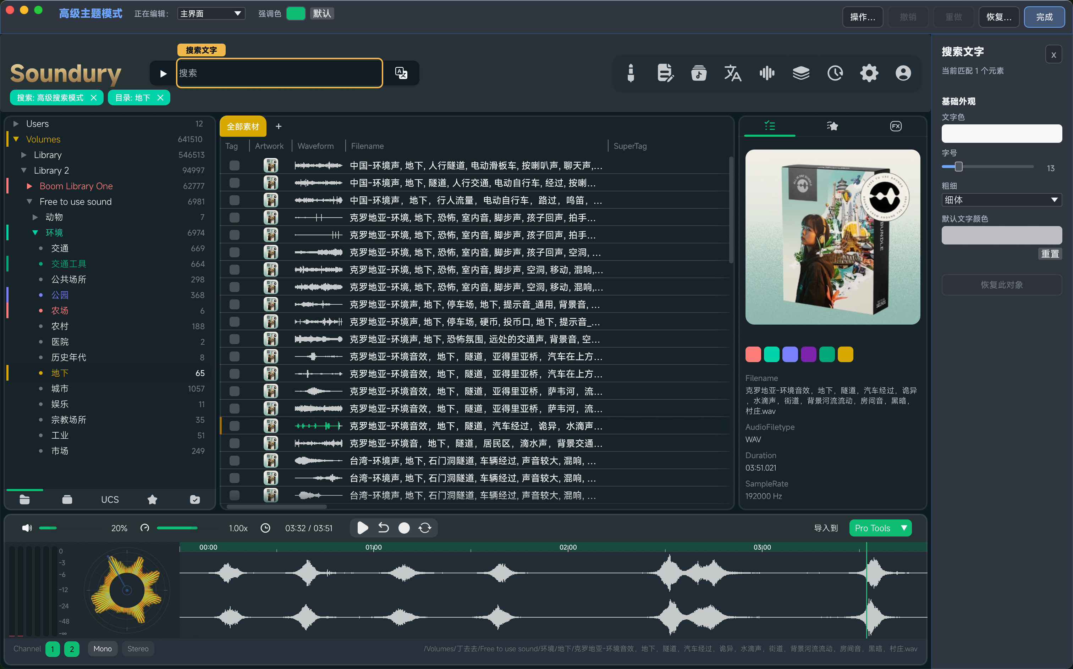Viewport: 1073px width, 669px height.
Task: Click the translate icon beside search box
Action: [x=401, y=73]
